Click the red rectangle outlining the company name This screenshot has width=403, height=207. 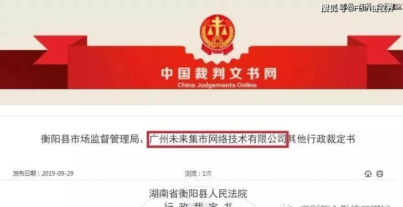(x=217, y=139)
